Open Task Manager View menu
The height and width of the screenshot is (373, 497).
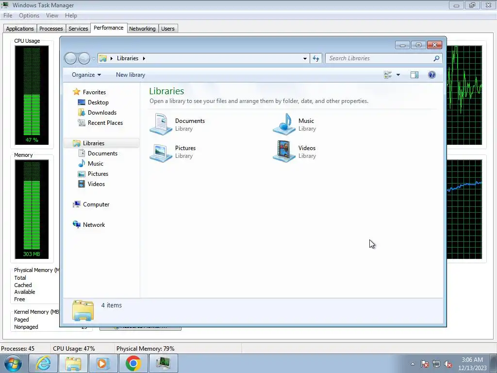(x=52, y=16)
